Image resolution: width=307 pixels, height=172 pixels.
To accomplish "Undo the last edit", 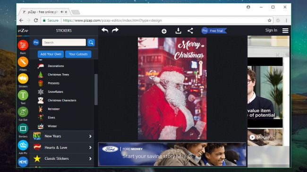I will [105, 30].
